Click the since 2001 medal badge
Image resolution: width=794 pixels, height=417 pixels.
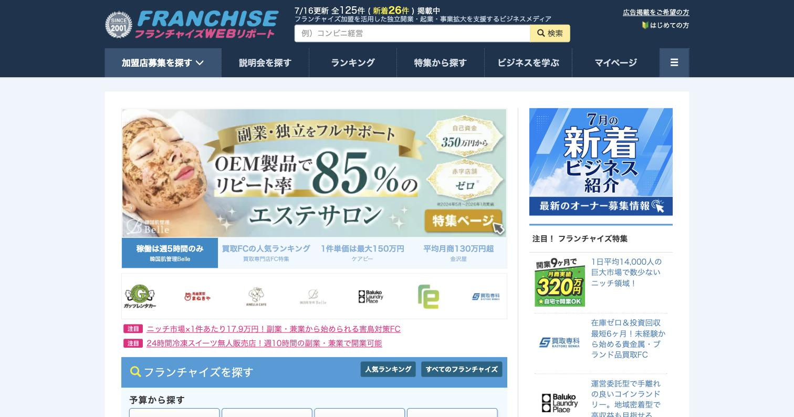click(119, 24)
